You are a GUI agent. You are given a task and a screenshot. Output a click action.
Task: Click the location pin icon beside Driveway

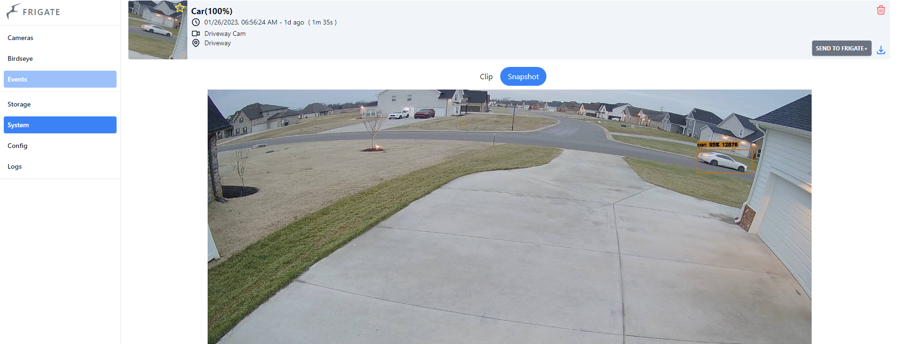pos(196,43)
